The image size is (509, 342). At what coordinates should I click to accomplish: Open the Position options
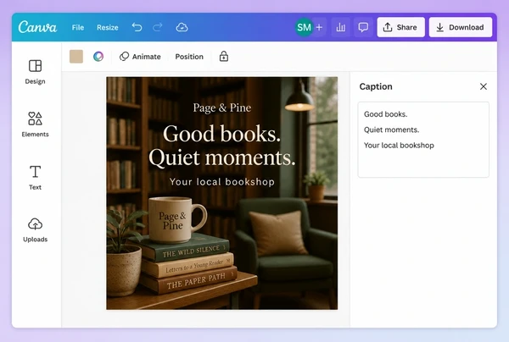tap(189, 57)
